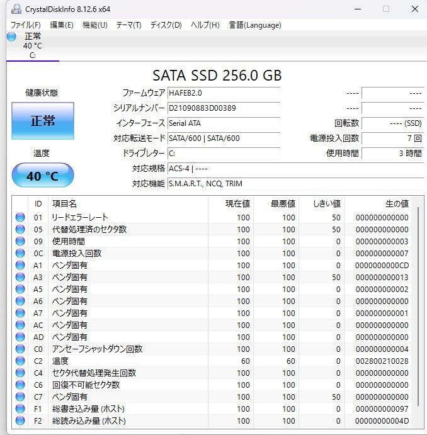427x435 pixels.
Task: Click the 生の値 column header
Action: 378,203
